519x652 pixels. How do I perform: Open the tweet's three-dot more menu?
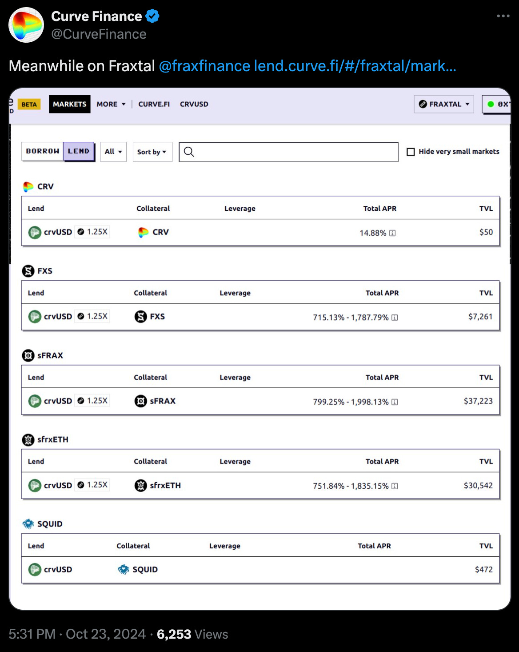click(503, 16)
